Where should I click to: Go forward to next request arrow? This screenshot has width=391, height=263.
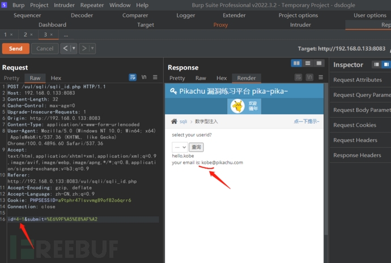click(84, 48)
